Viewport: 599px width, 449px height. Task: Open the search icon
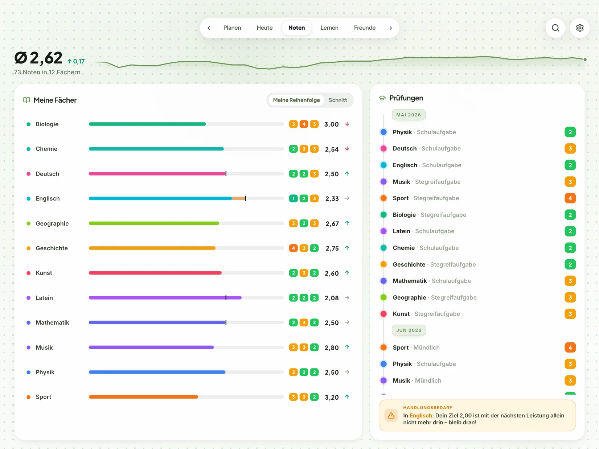[x=555, y=28]
